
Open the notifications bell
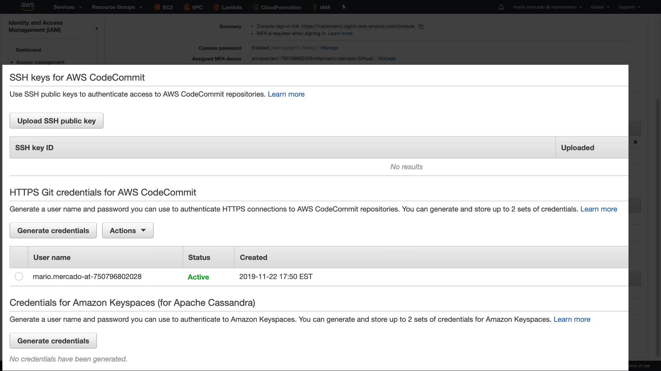coord(501,7)
